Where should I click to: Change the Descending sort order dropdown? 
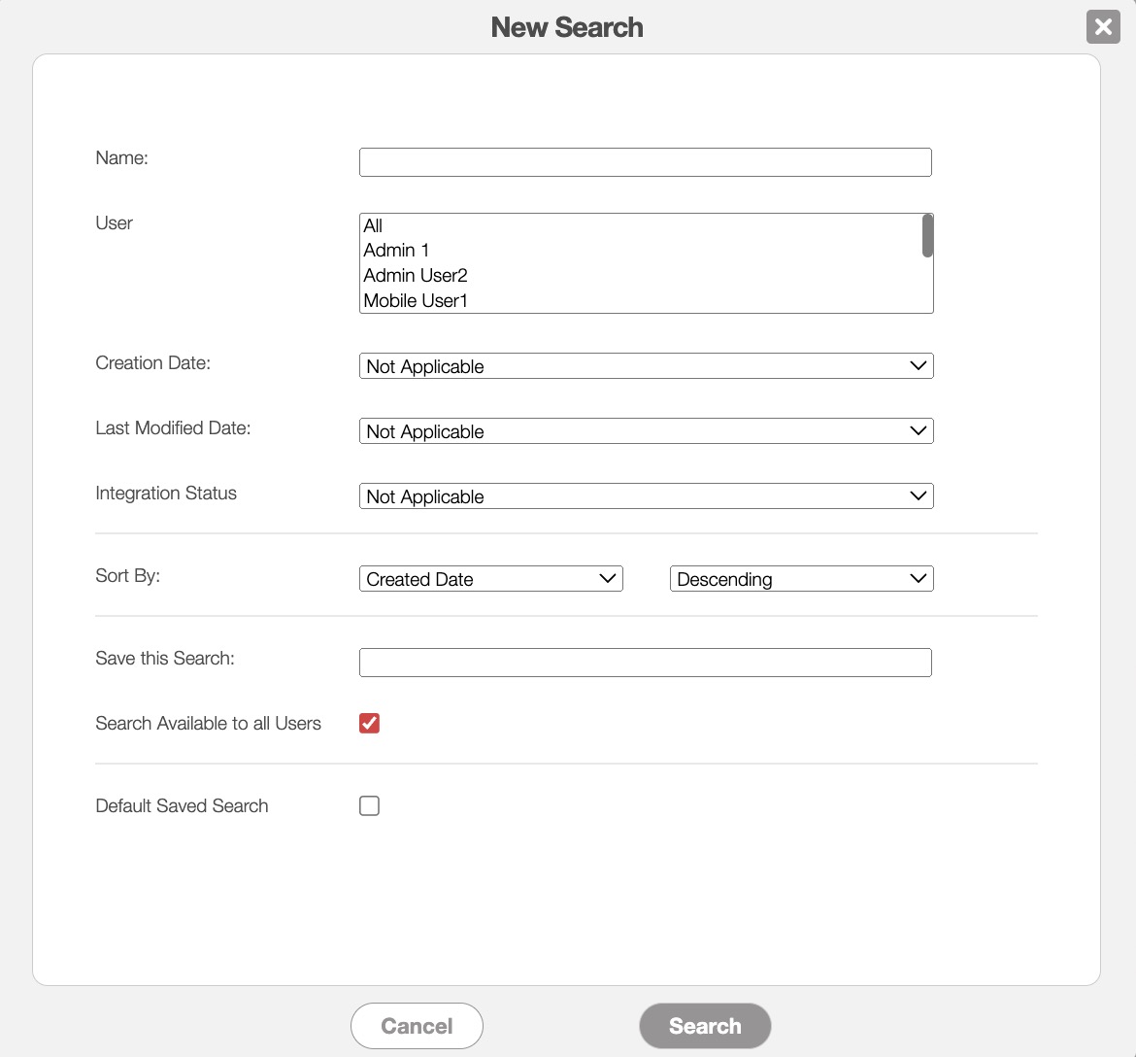(x=801, y=579)
